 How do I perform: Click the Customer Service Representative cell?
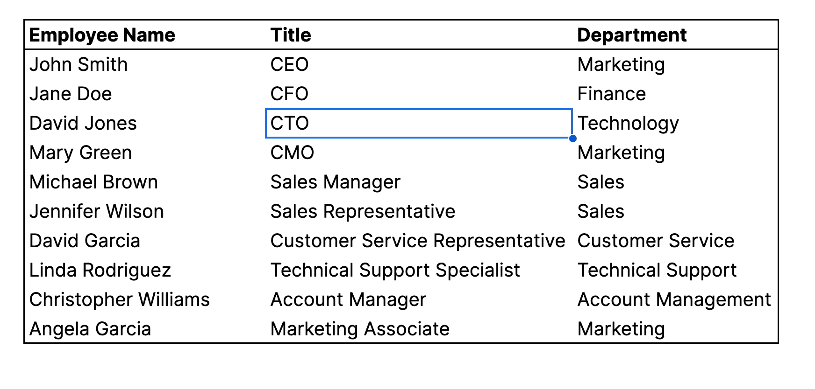coord(419,241)
